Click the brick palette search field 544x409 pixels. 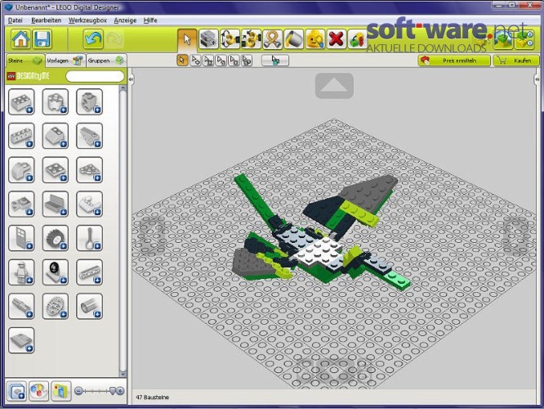[x=95, y=76]
